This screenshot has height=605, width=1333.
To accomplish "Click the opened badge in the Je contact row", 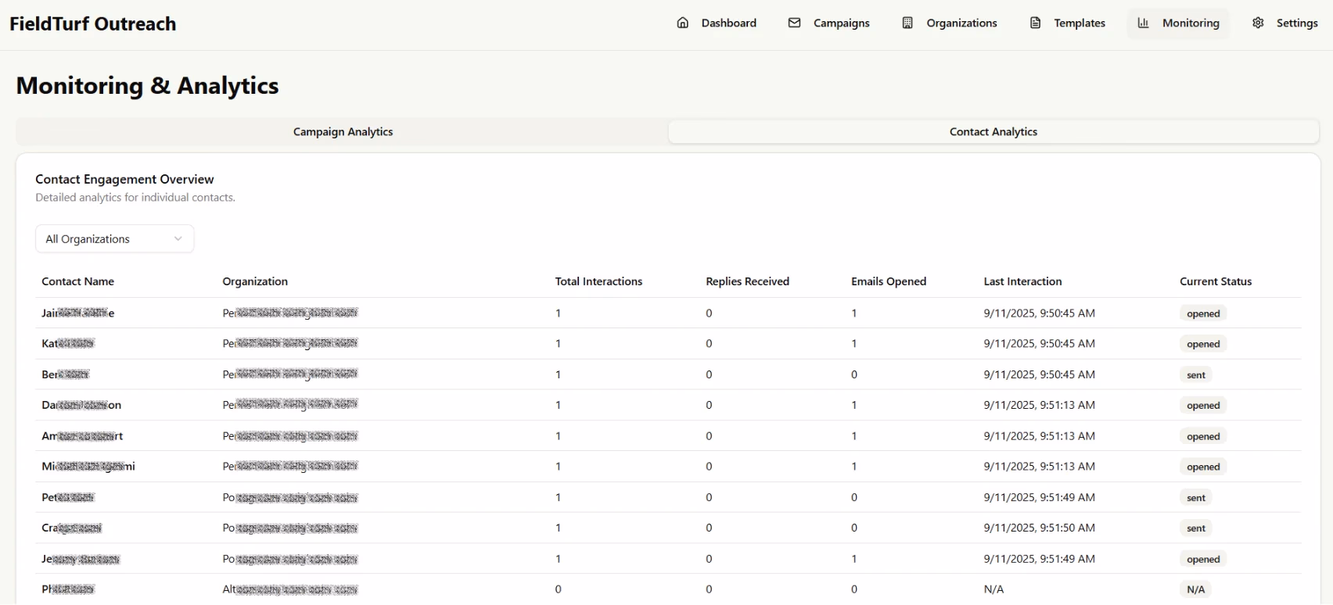I will pyautogui.click(x=1203, y=559).
